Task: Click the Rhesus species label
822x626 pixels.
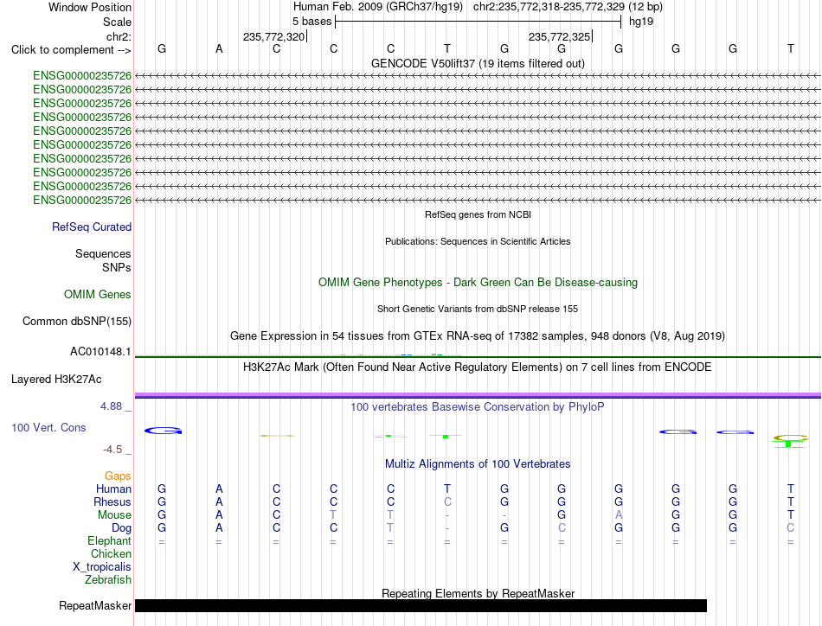Action: tap(112, 501)
